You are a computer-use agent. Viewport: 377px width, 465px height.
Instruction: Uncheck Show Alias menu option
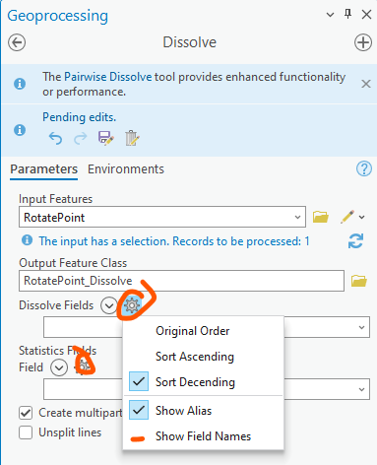(183, 411)
